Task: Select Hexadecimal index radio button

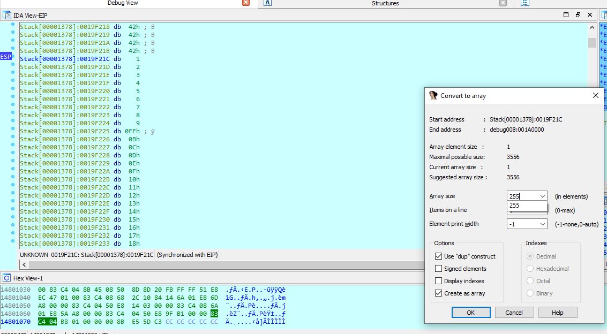Action: click(x=530, y=269)
